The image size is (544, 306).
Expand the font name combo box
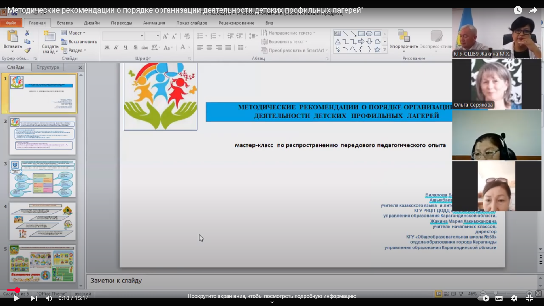click(142, 36)
